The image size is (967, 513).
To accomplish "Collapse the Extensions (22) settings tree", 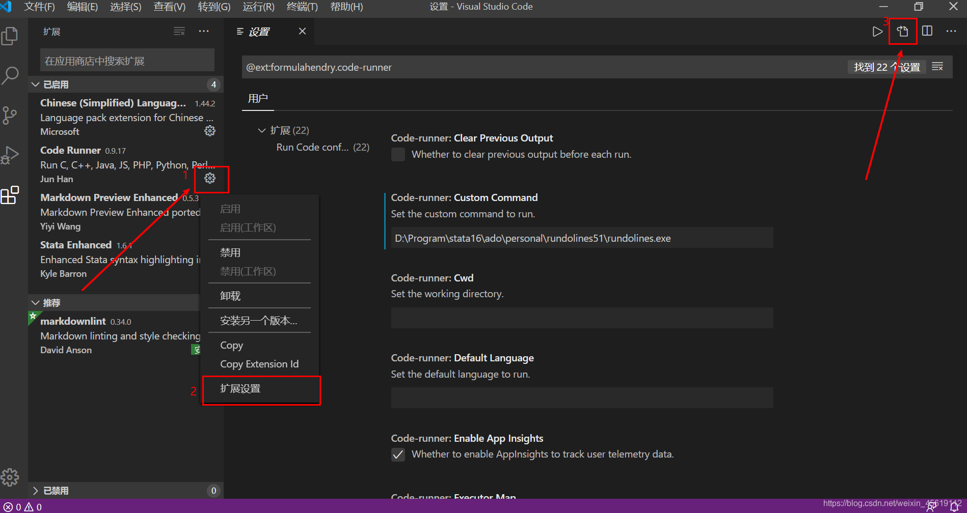I will click(261, 130).
